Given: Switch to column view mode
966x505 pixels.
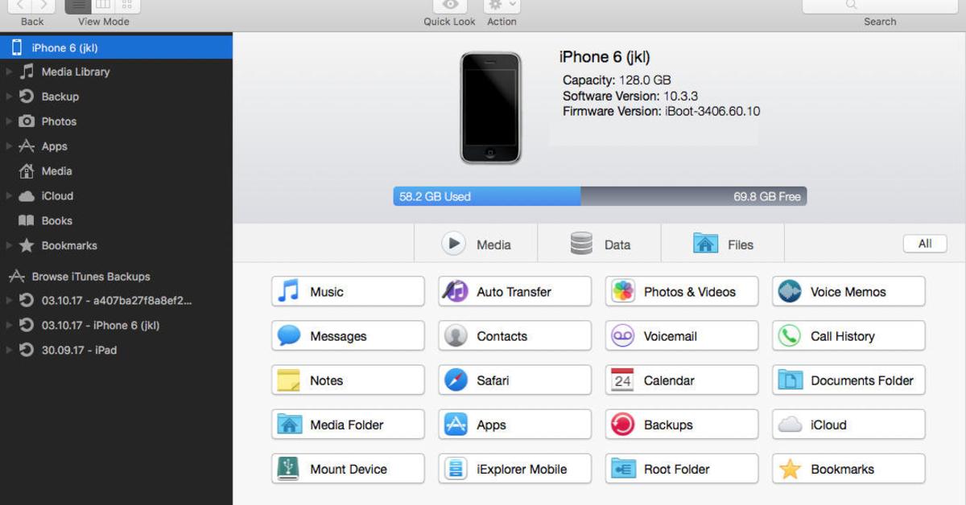Looking at the screenshot, I should click(x=103, y=6).
